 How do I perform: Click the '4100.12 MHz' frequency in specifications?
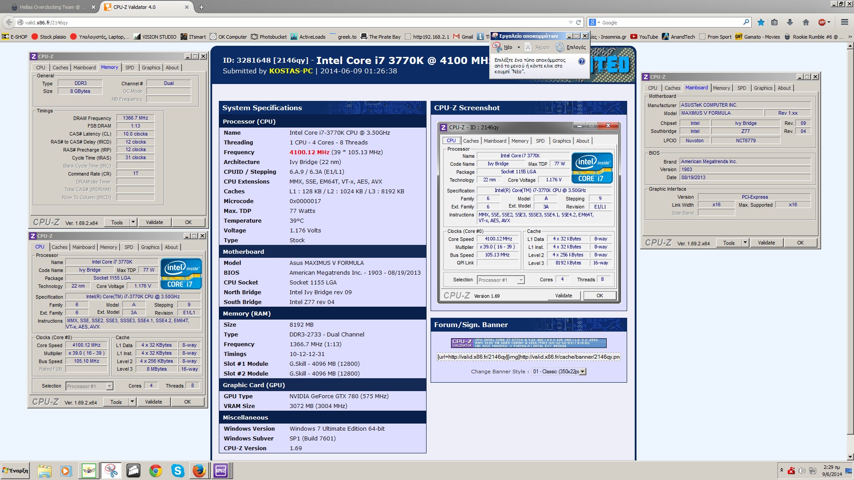(x=310, y=152)
